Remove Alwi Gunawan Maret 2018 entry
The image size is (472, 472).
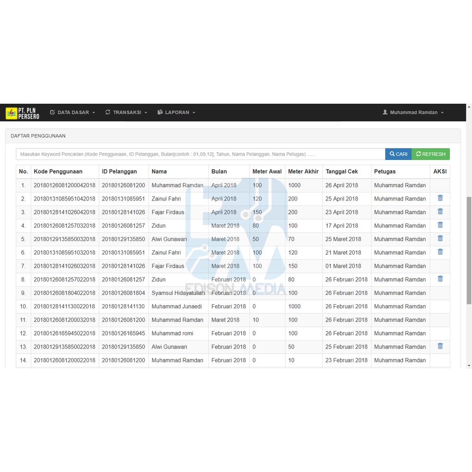pos(440,238)
